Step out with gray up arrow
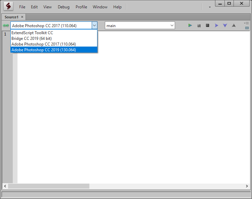Image resolution: width=252 pixels, height=199 pixels. [234, 25]
